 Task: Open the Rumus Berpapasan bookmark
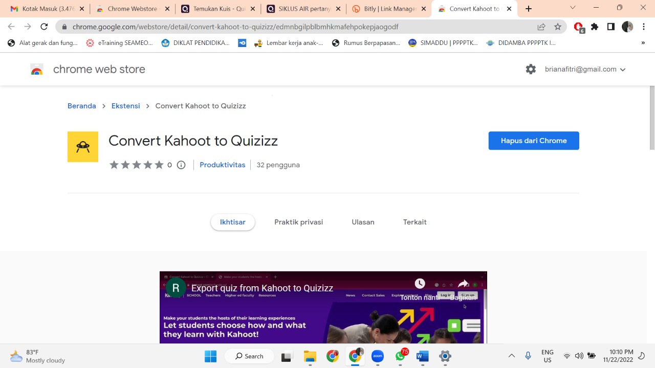366,43
